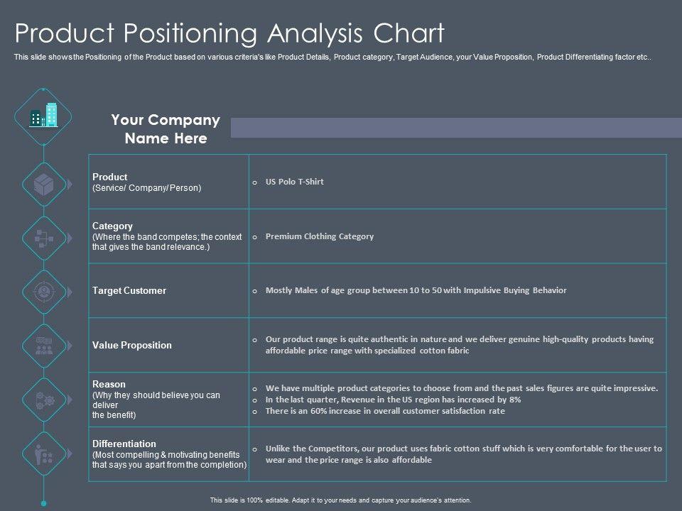Image resolution: width=682 pixels, height=511 pixels.
Task: Click the company buildings icon
Action: click(43, 116)
